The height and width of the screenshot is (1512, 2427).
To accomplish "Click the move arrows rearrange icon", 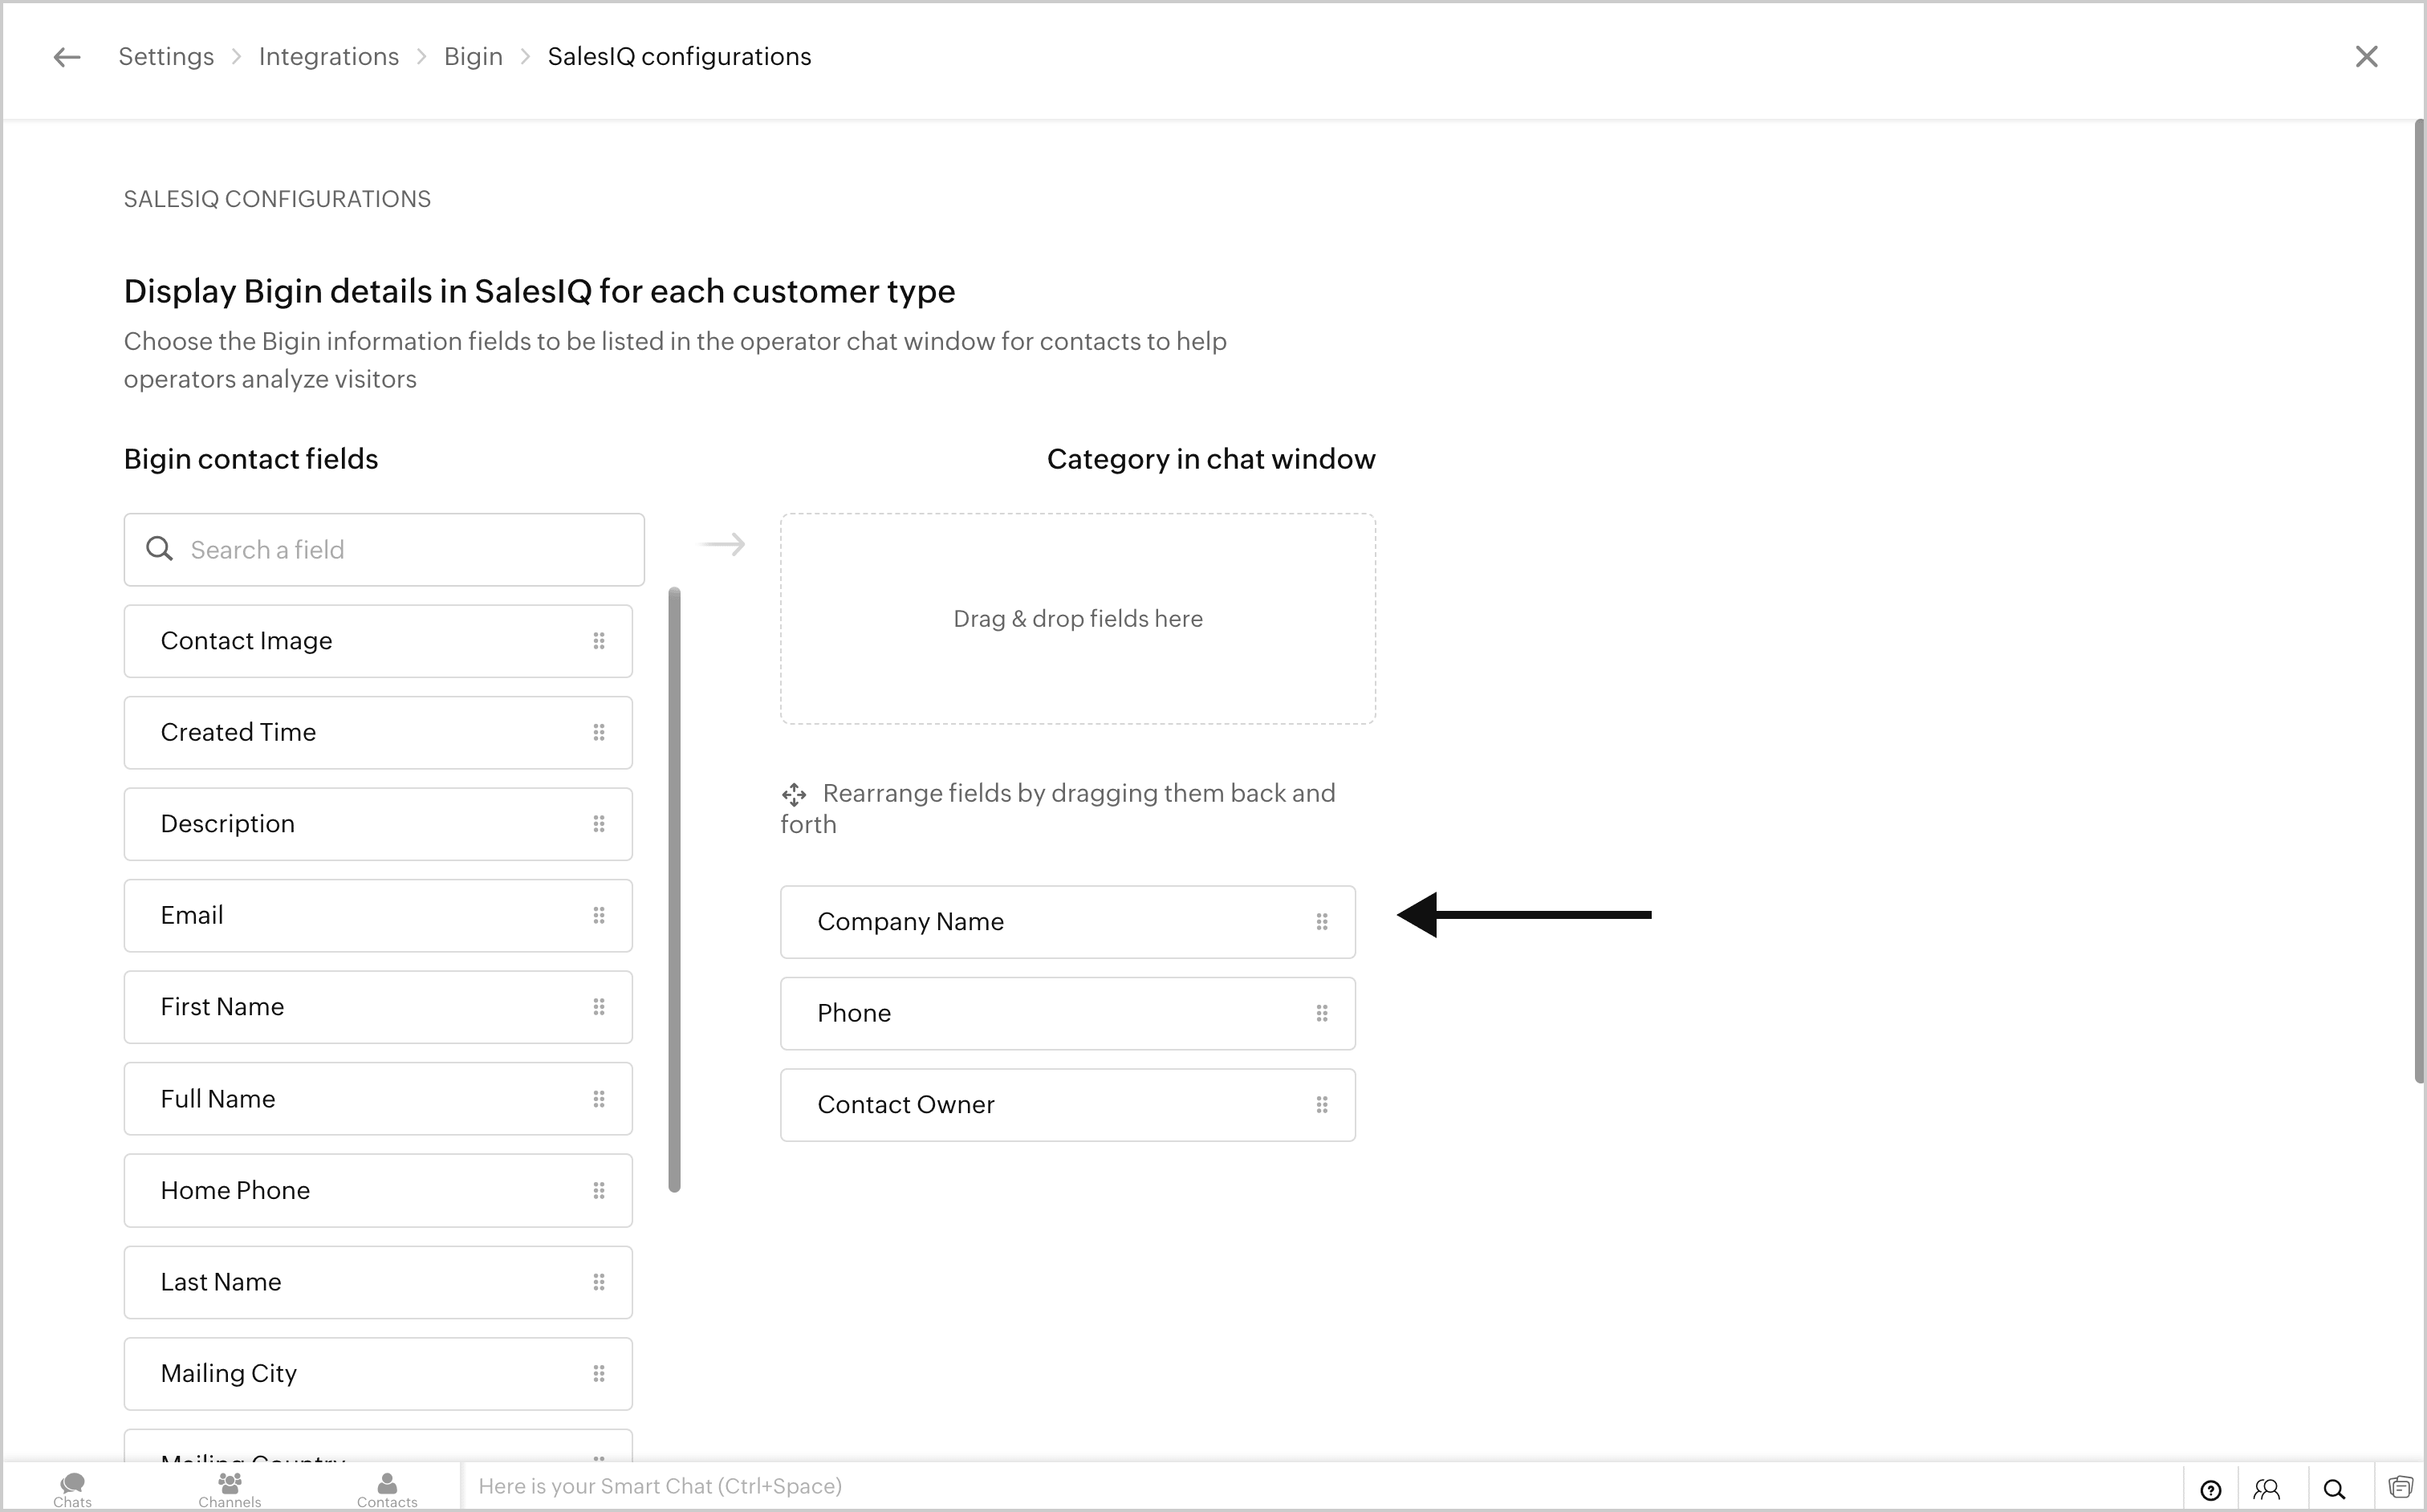I will point(794,795).
